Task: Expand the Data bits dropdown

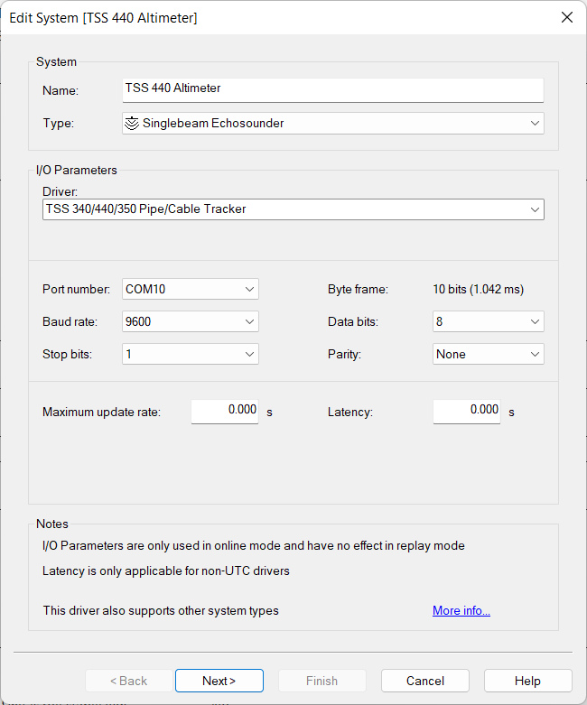Action: (488, 321)
